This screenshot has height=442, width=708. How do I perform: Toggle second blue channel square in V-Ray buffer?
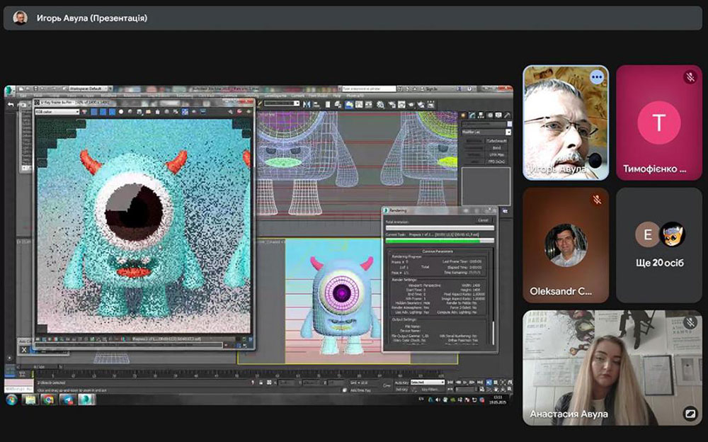click(x=103, y=112)
